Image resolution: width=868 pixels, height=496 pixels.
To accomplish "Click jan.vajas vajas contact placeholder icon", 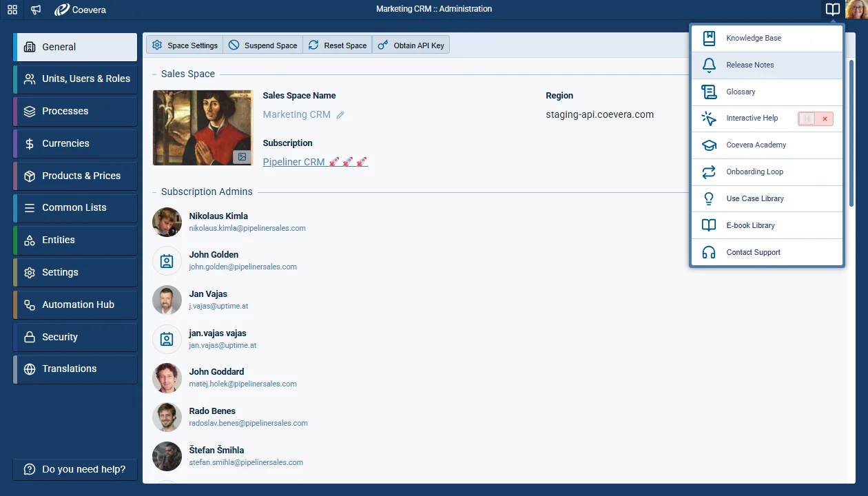I will click(167, 339).
